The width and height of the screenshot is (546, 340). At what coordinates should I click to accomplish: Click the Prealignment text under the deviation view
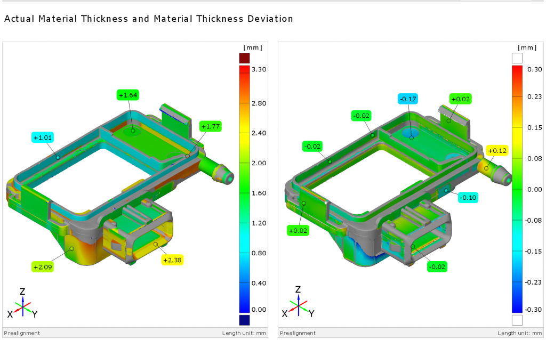pyautogui.click(x=298, y=333)
